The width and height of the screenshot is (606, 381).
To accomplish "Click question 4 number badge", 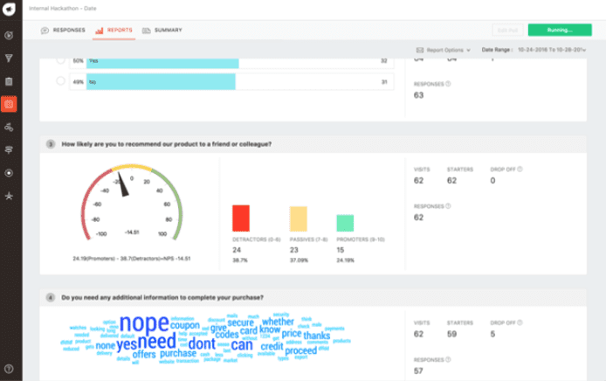I will pos(51,297).
